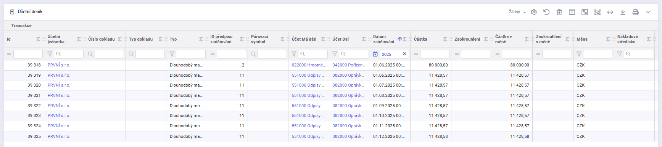Click the select-all frame icon
This screenshot has height=147, width=662.
point(598,12)
